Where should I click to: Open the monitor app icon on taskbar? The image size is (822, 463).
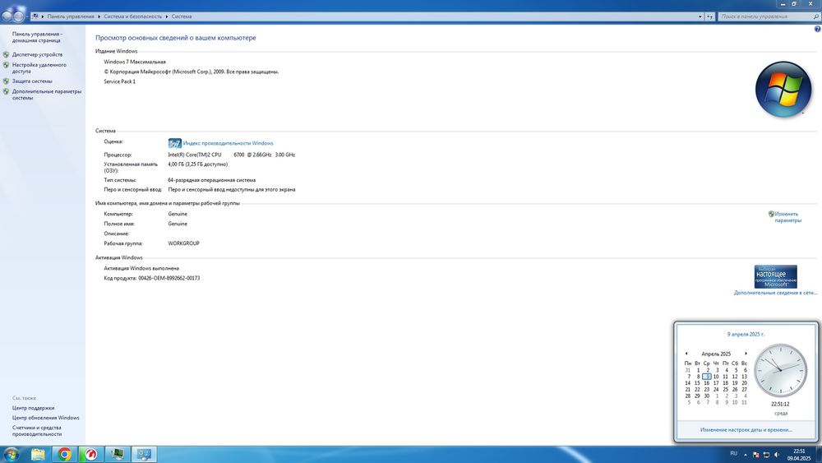(x=118, y=454)
